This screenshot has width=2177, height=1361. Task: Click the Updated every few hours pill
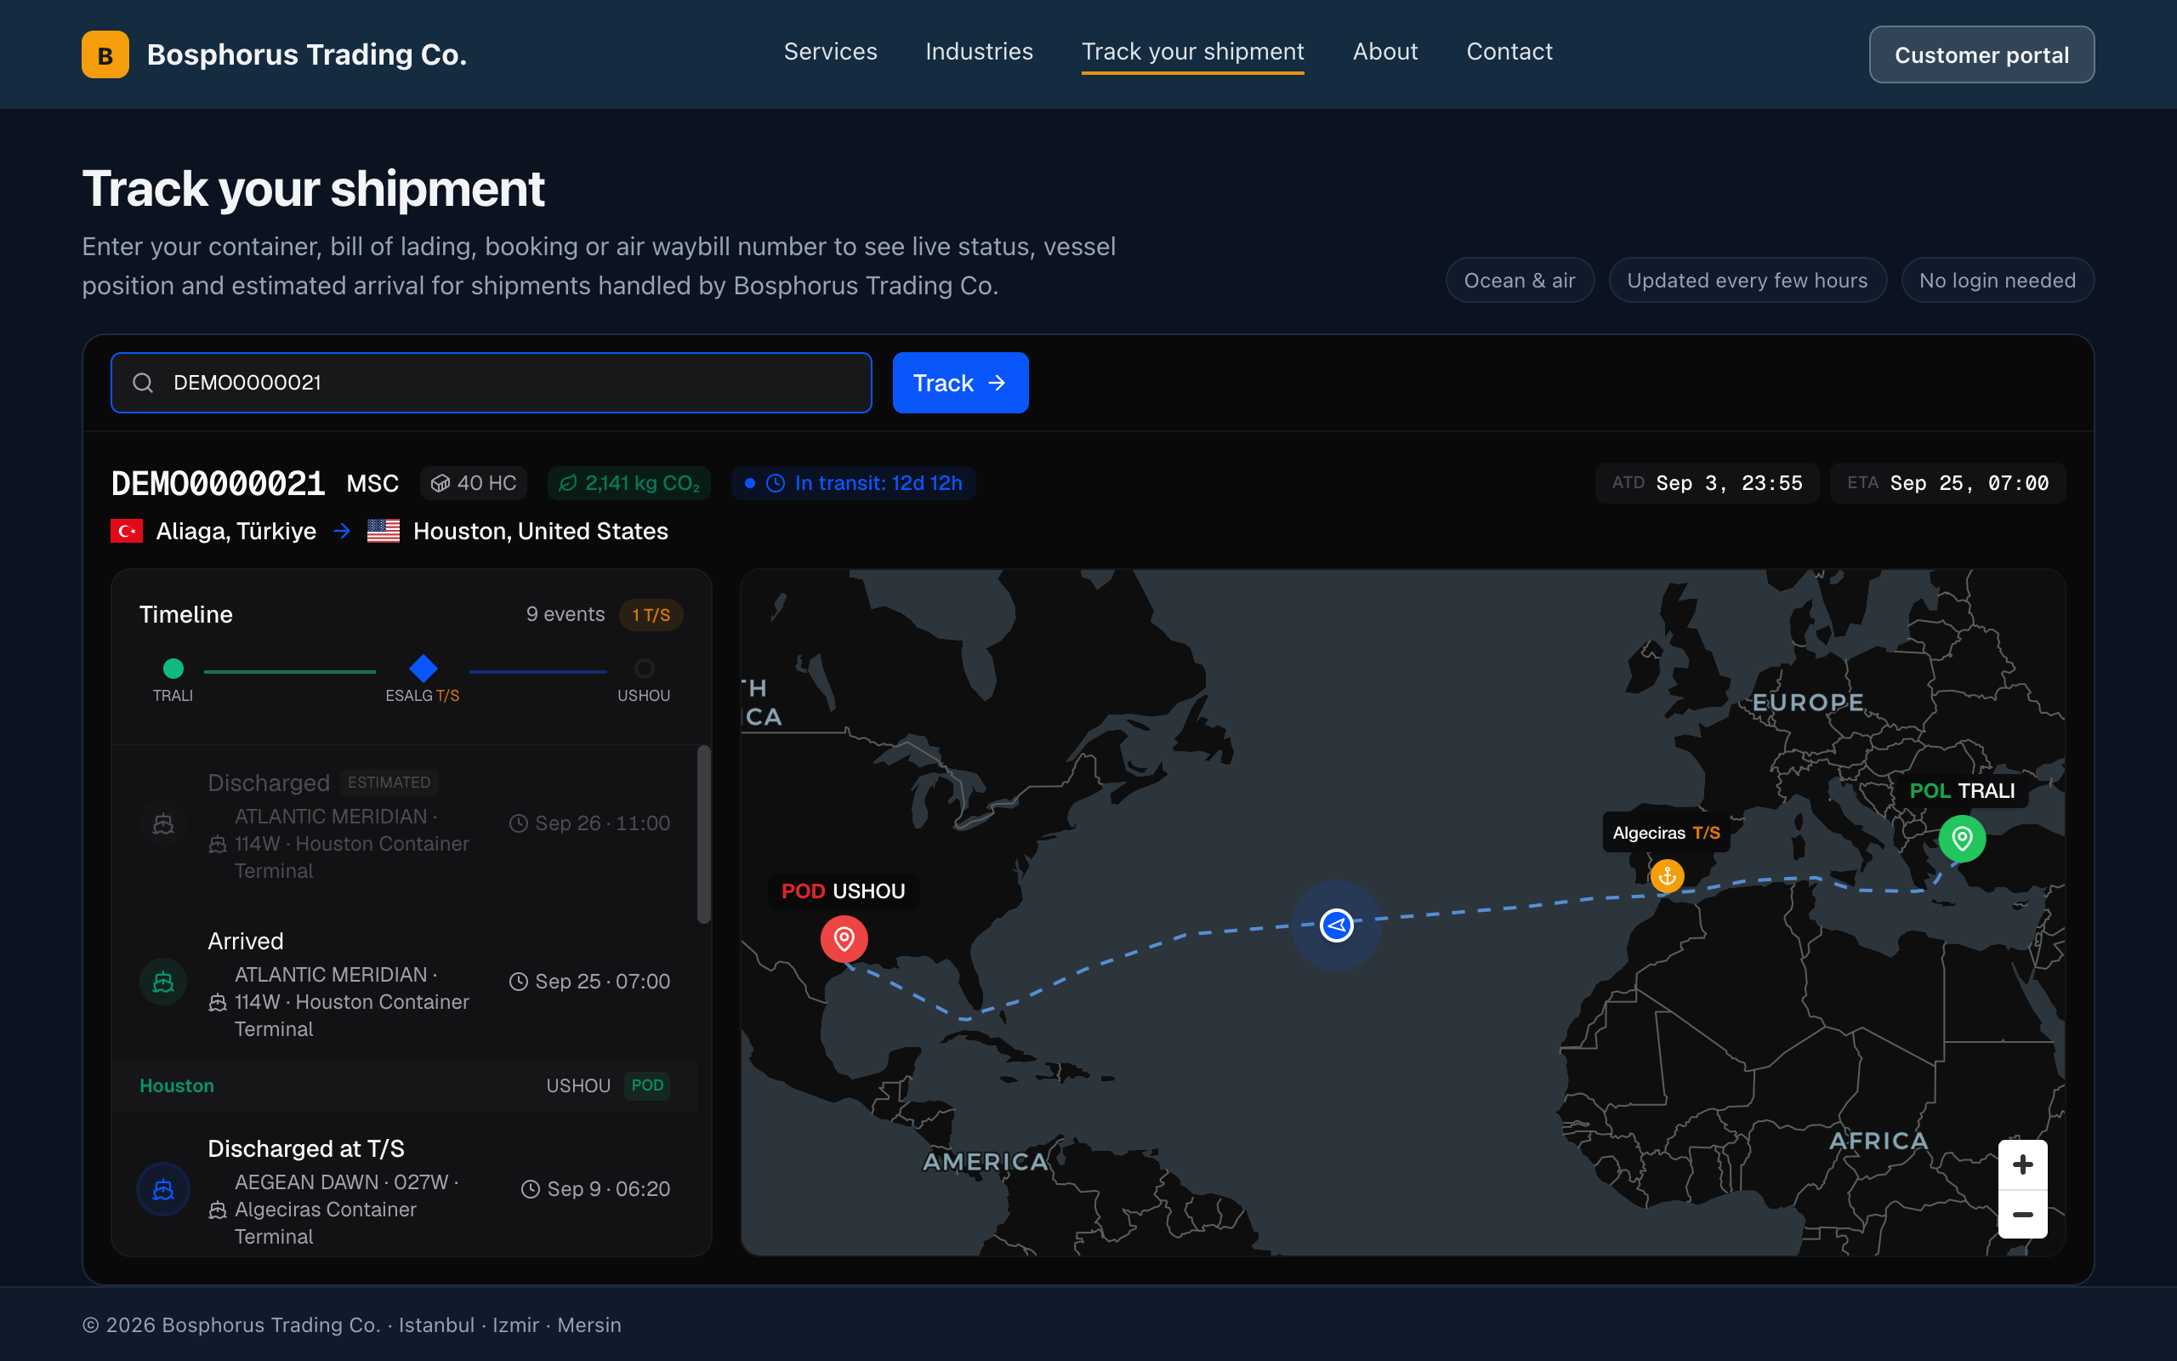pos(1747,280)
